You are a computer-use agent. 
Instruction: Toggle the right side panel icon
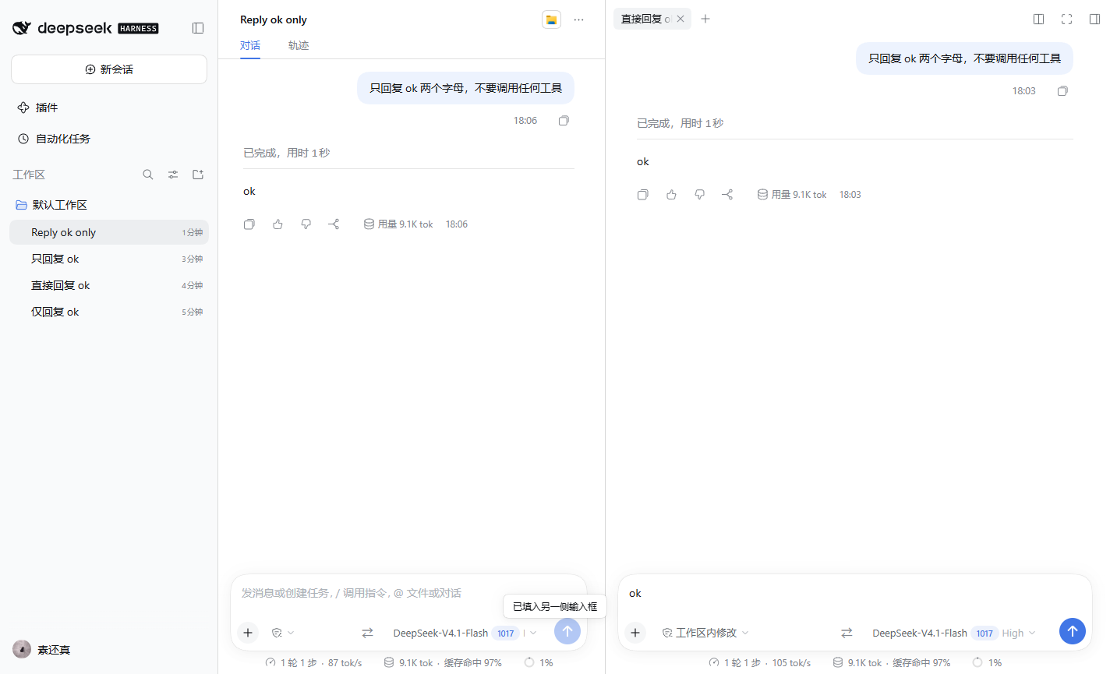click(x=1094, y=19)
